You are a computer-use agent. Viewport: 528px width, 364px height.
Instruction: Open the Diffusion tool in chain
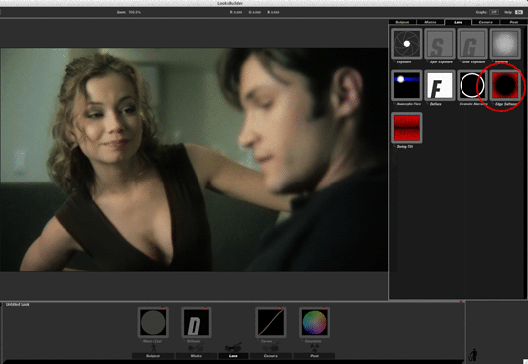(196, 322)
